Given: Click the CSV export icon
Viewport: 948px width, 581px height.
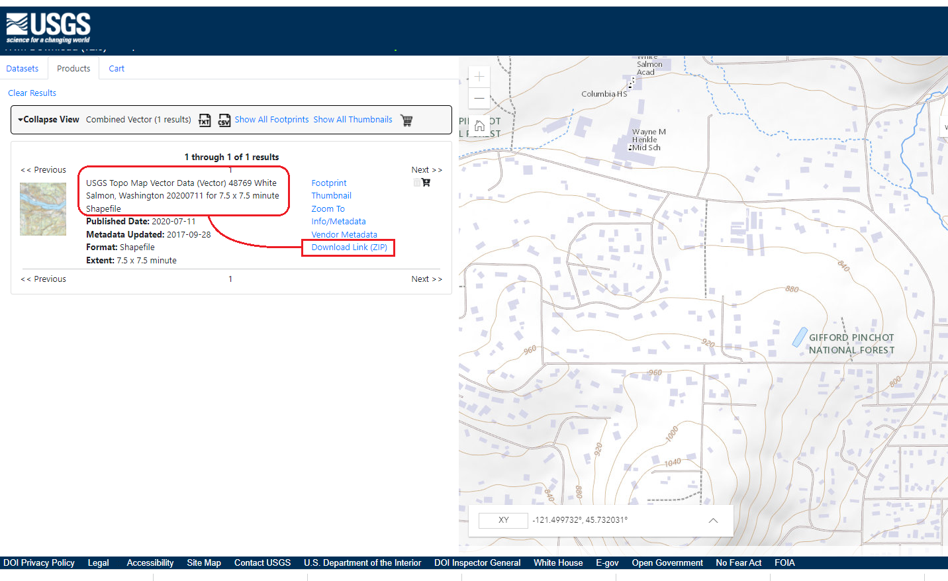Looking at the screenshot, I should (x=224, y=120).
